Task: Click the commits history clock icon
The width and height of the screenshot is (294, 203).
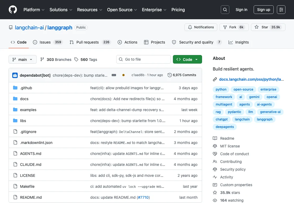Action: point(169,75)
